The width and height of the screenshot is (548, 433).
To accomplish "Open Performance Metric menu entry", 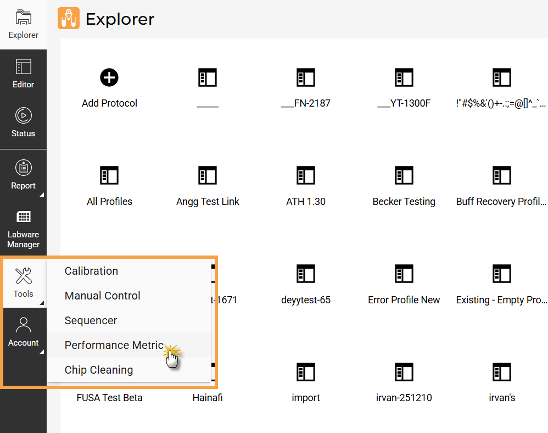I will [114, 345].
